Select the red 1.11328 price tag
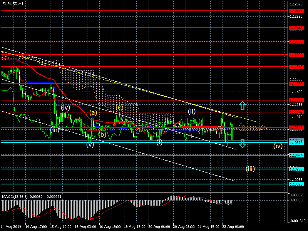 [296, 100]
